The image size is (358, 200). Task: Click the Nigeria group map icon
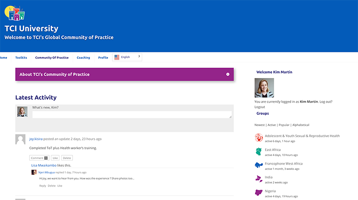tap(259, 193)
